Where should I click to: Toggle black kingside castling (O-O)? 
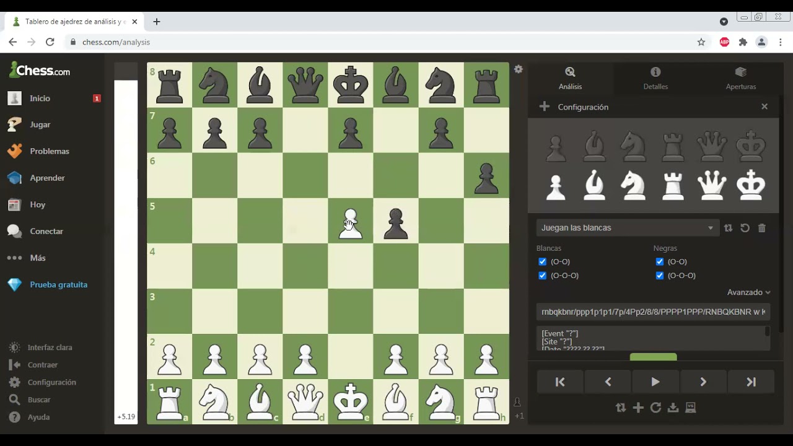pos(659,261)
